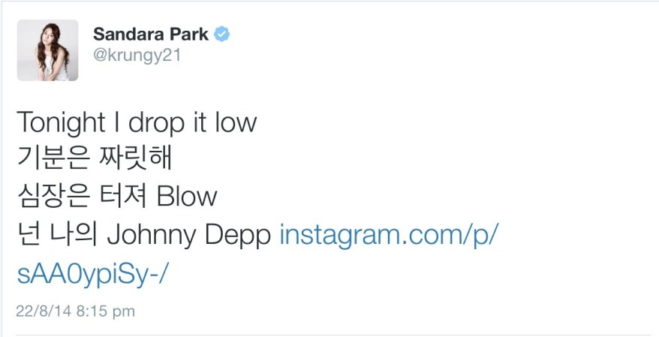Screen dimensions: 659x337
Task: Open the instagram.com/p/ link
Action: point(389,235)
